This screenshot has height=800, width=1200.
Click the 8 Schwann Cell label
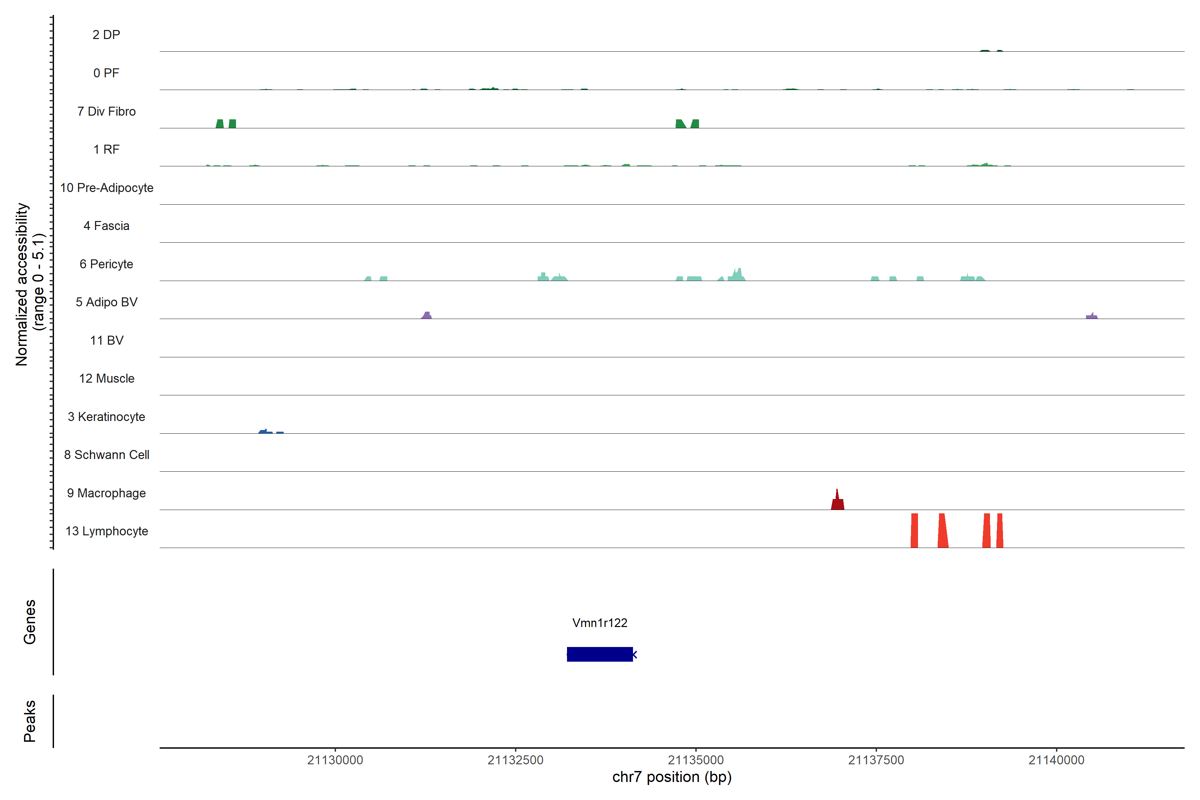click(107, 455)
